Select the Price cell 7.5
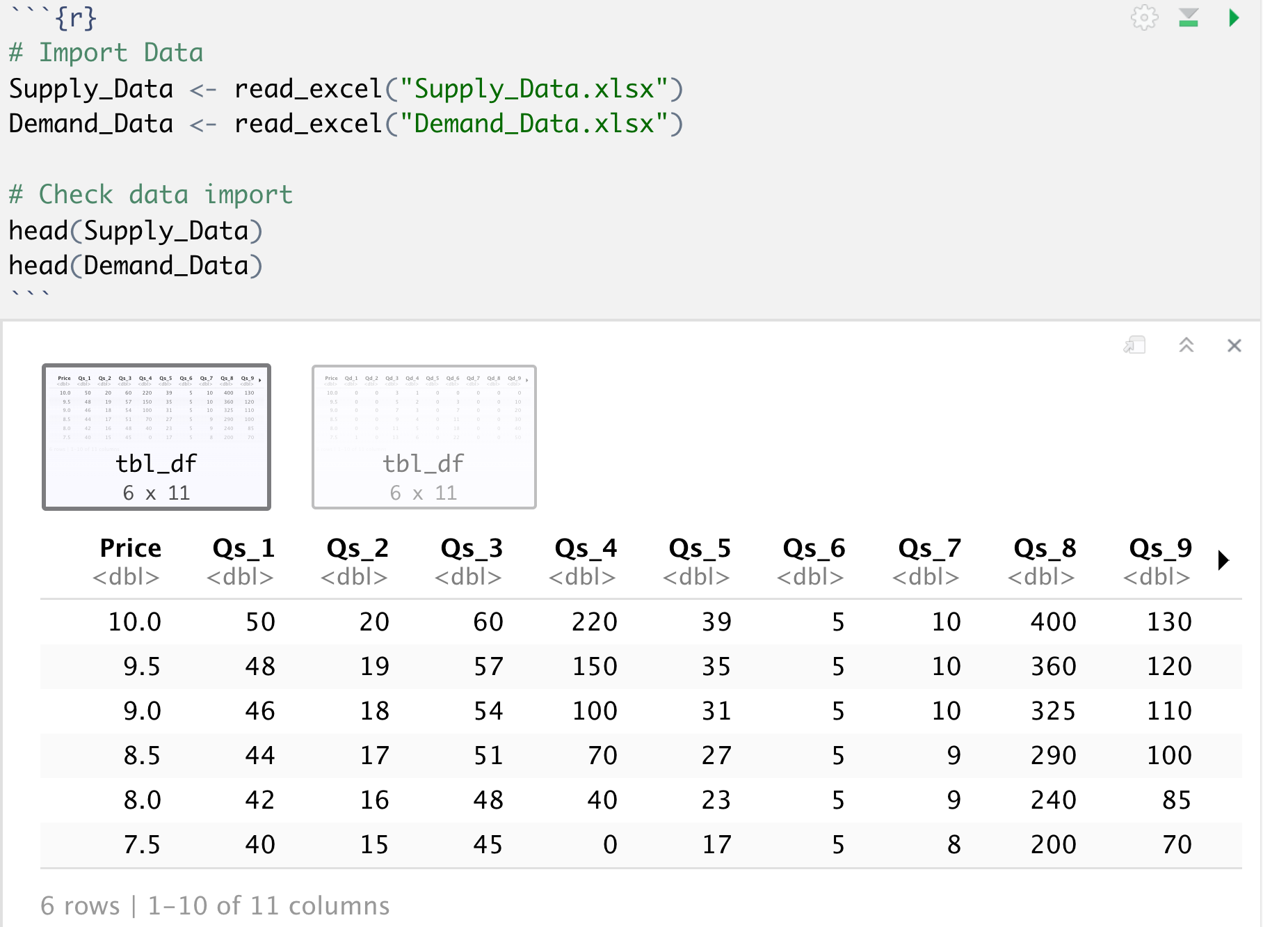The image size is (1263, 927). pos(142,844)
